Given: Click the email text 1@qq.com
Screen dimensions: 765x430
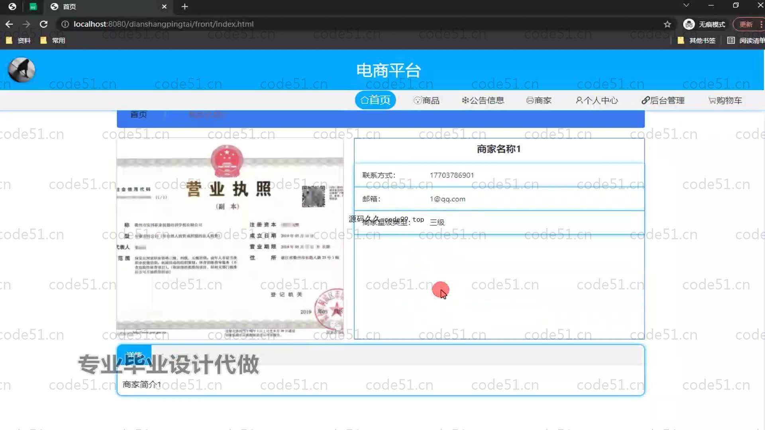Looking at the screenshot, I should 447,199.
